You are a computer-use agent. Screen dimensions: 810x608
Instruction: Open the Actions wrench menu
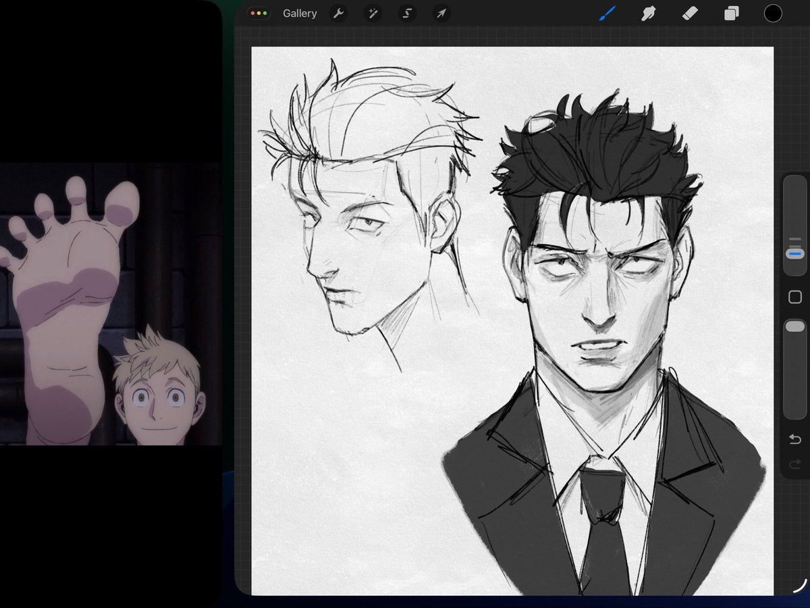tap(340, 14)
